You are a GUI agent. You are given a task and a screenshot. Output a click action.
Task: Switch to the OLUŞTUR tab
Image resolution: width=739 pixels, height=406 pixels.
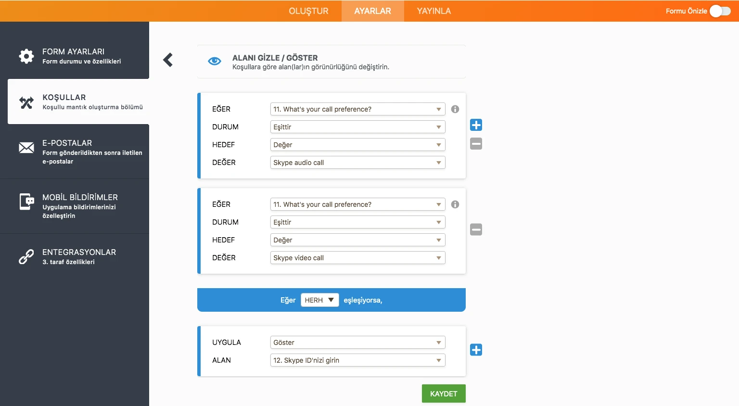[x=308, y=11]
